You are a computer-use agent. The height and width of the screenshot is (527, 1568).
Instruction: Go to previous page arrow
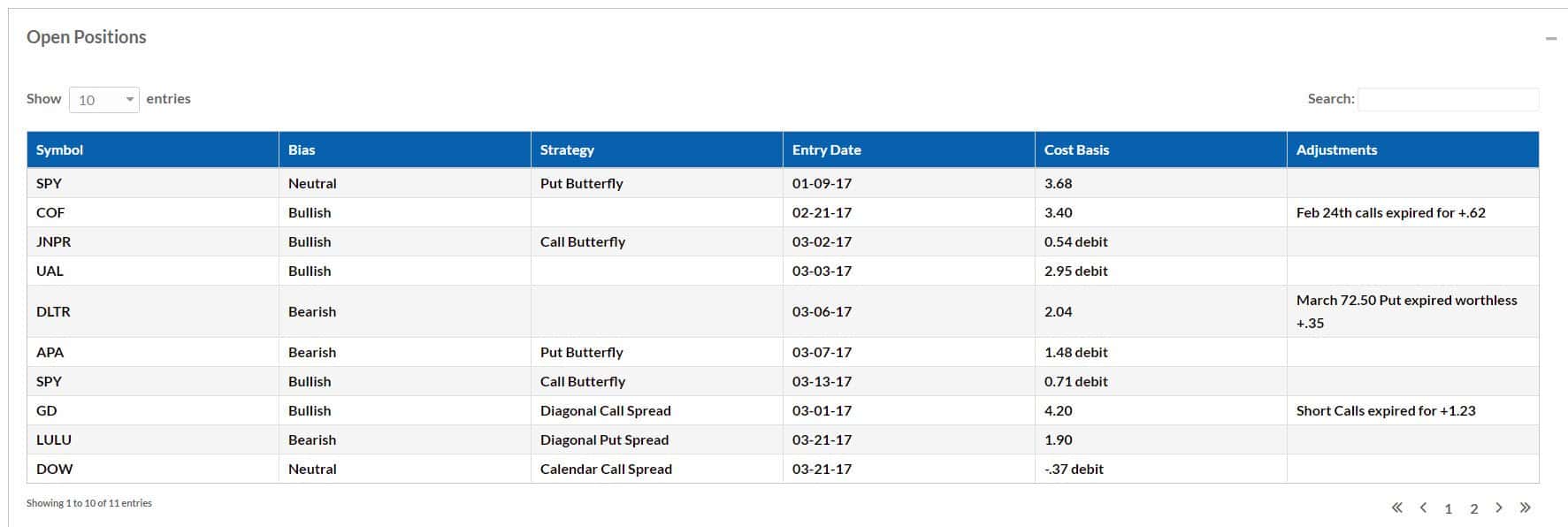1423,508
